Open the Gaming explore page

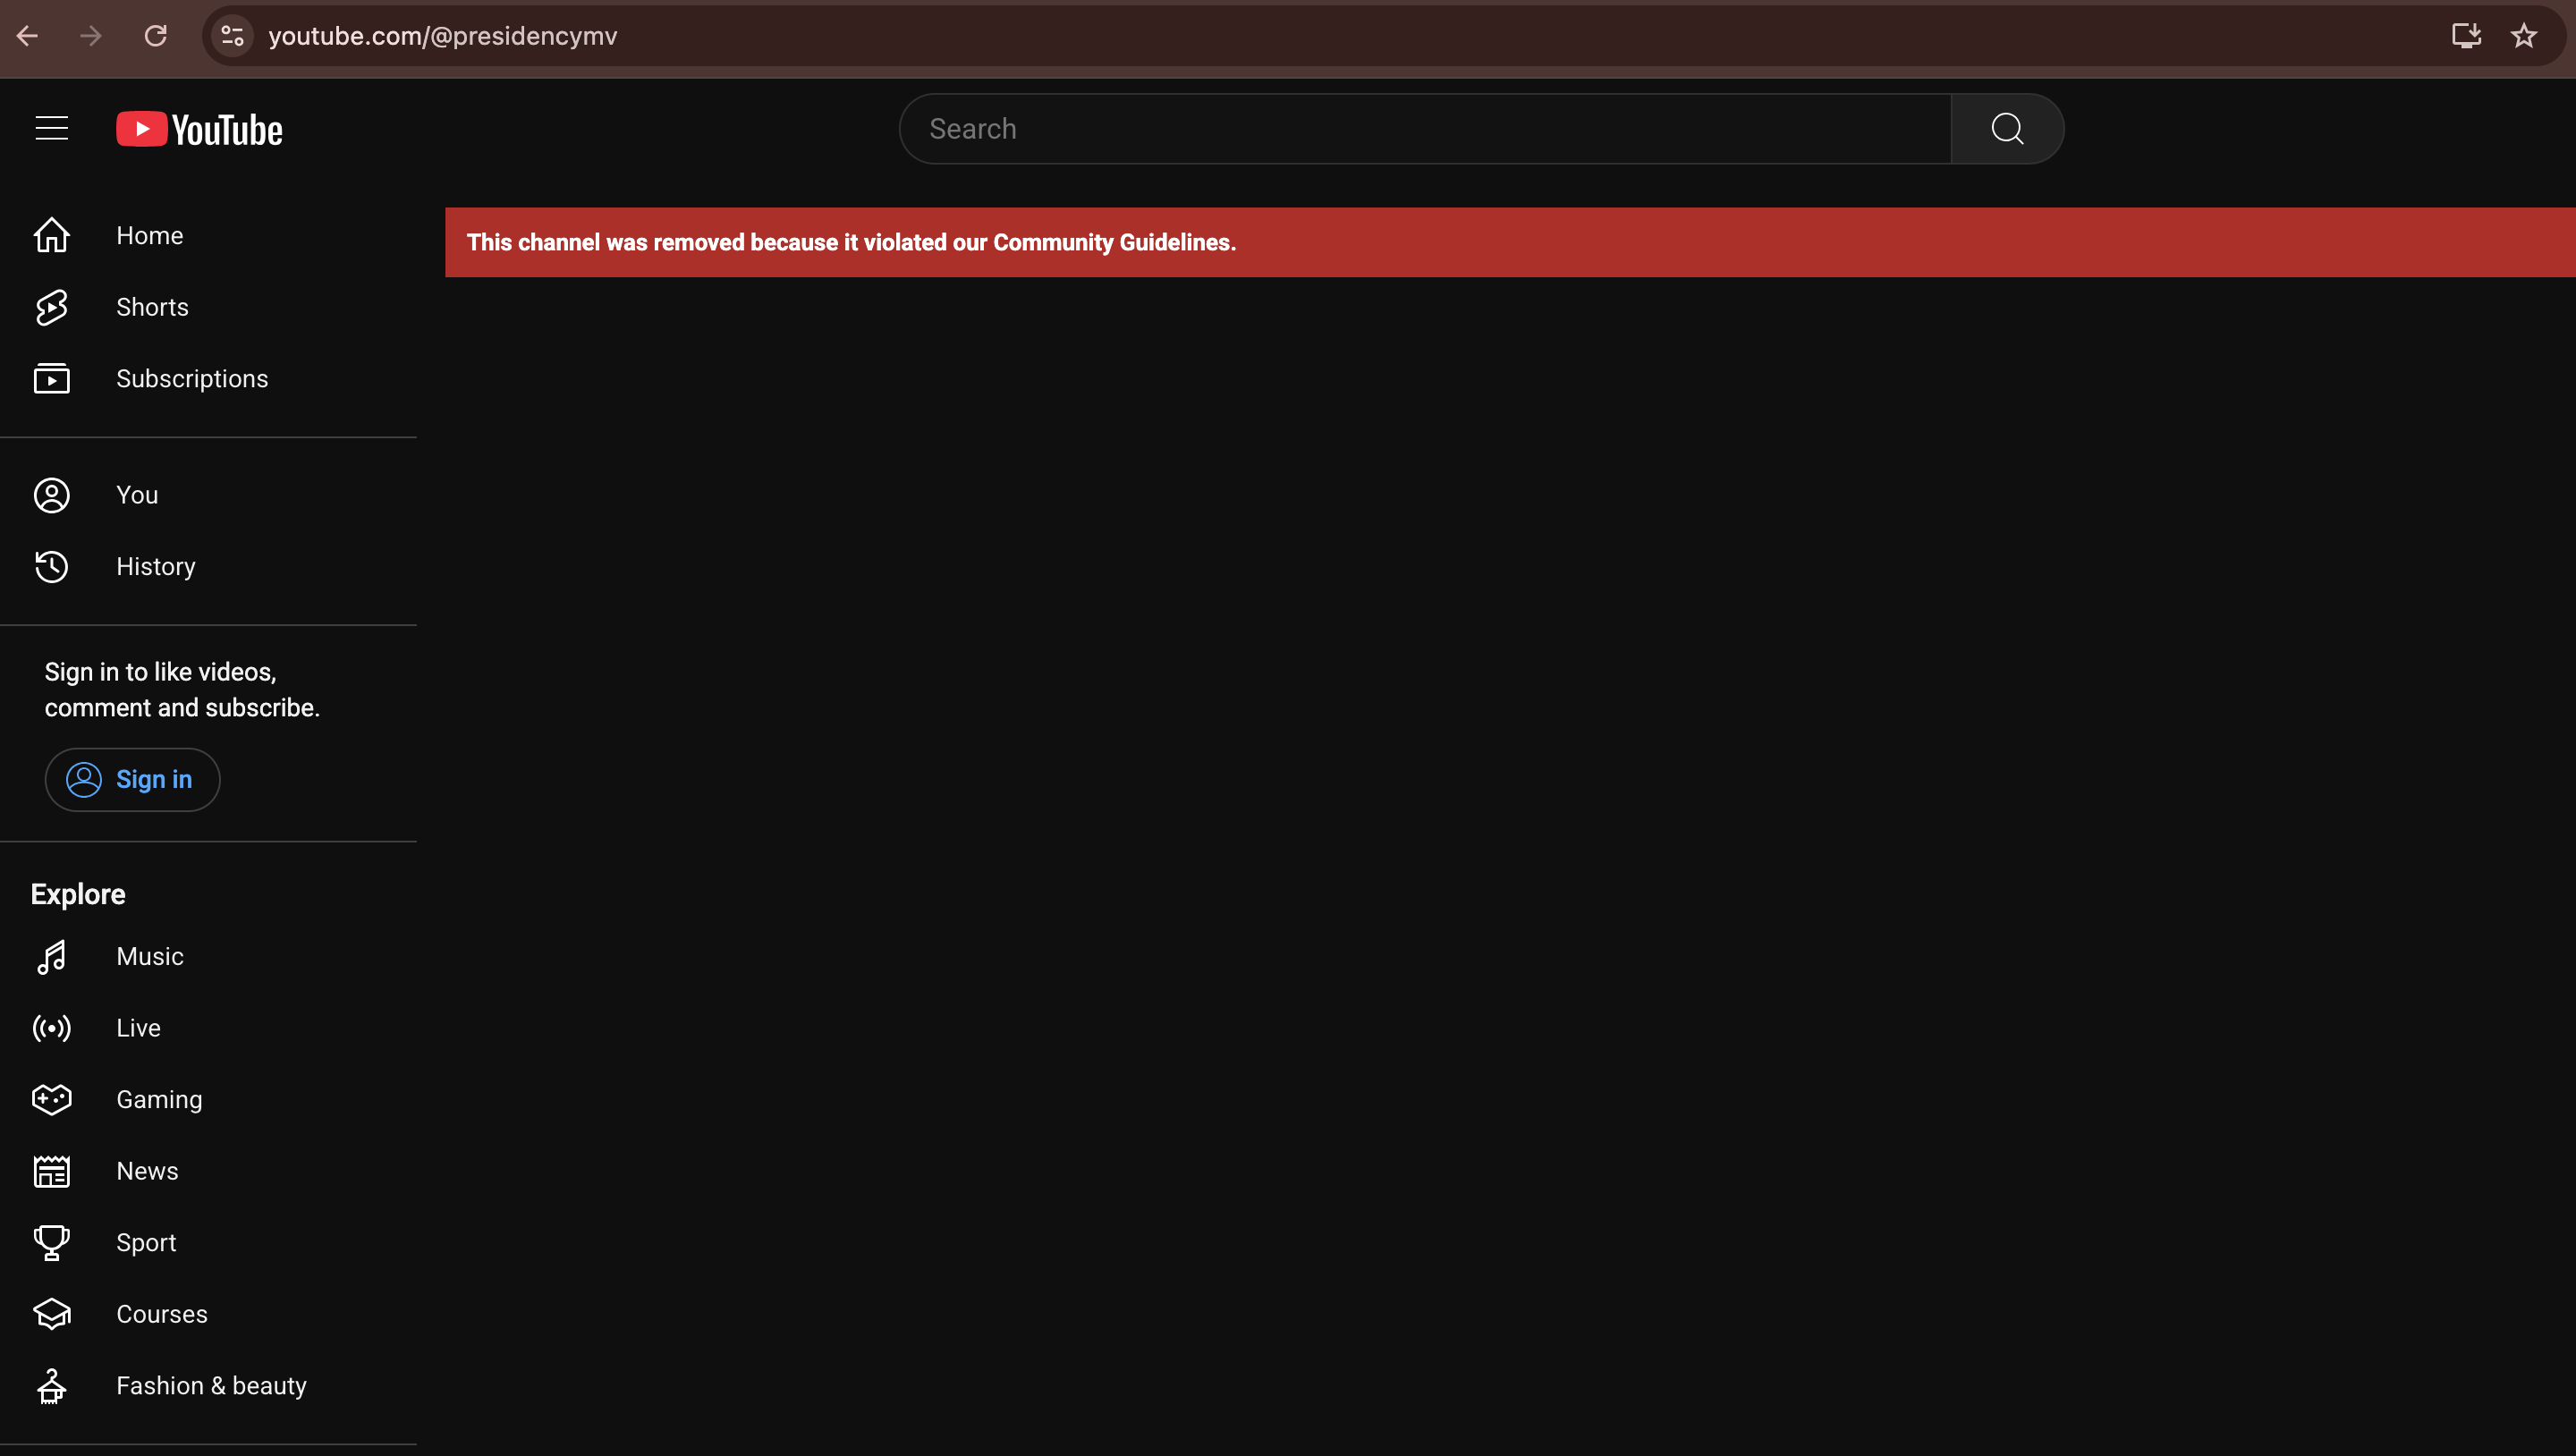158,1100
